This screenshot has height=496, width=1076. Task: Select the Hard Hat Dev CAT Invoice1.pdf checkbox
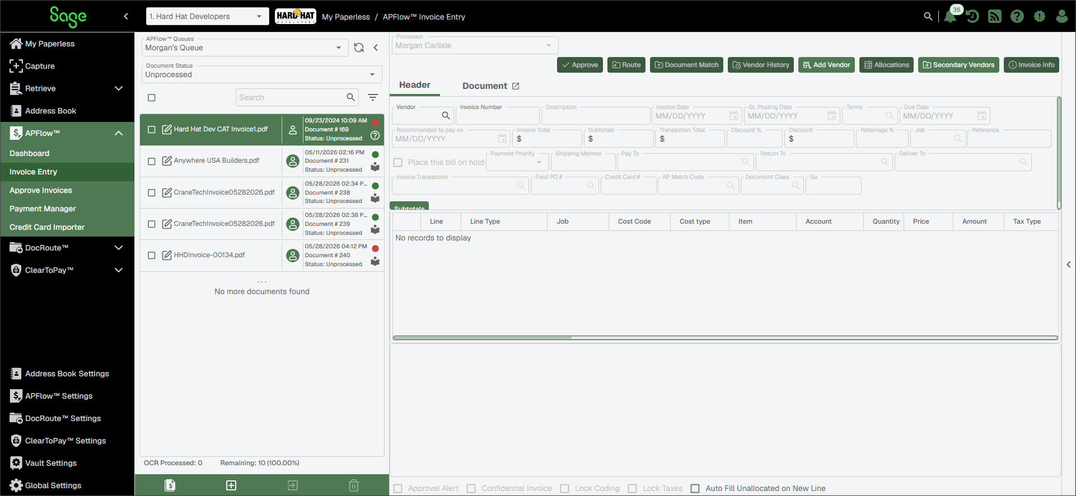(152, 130)
